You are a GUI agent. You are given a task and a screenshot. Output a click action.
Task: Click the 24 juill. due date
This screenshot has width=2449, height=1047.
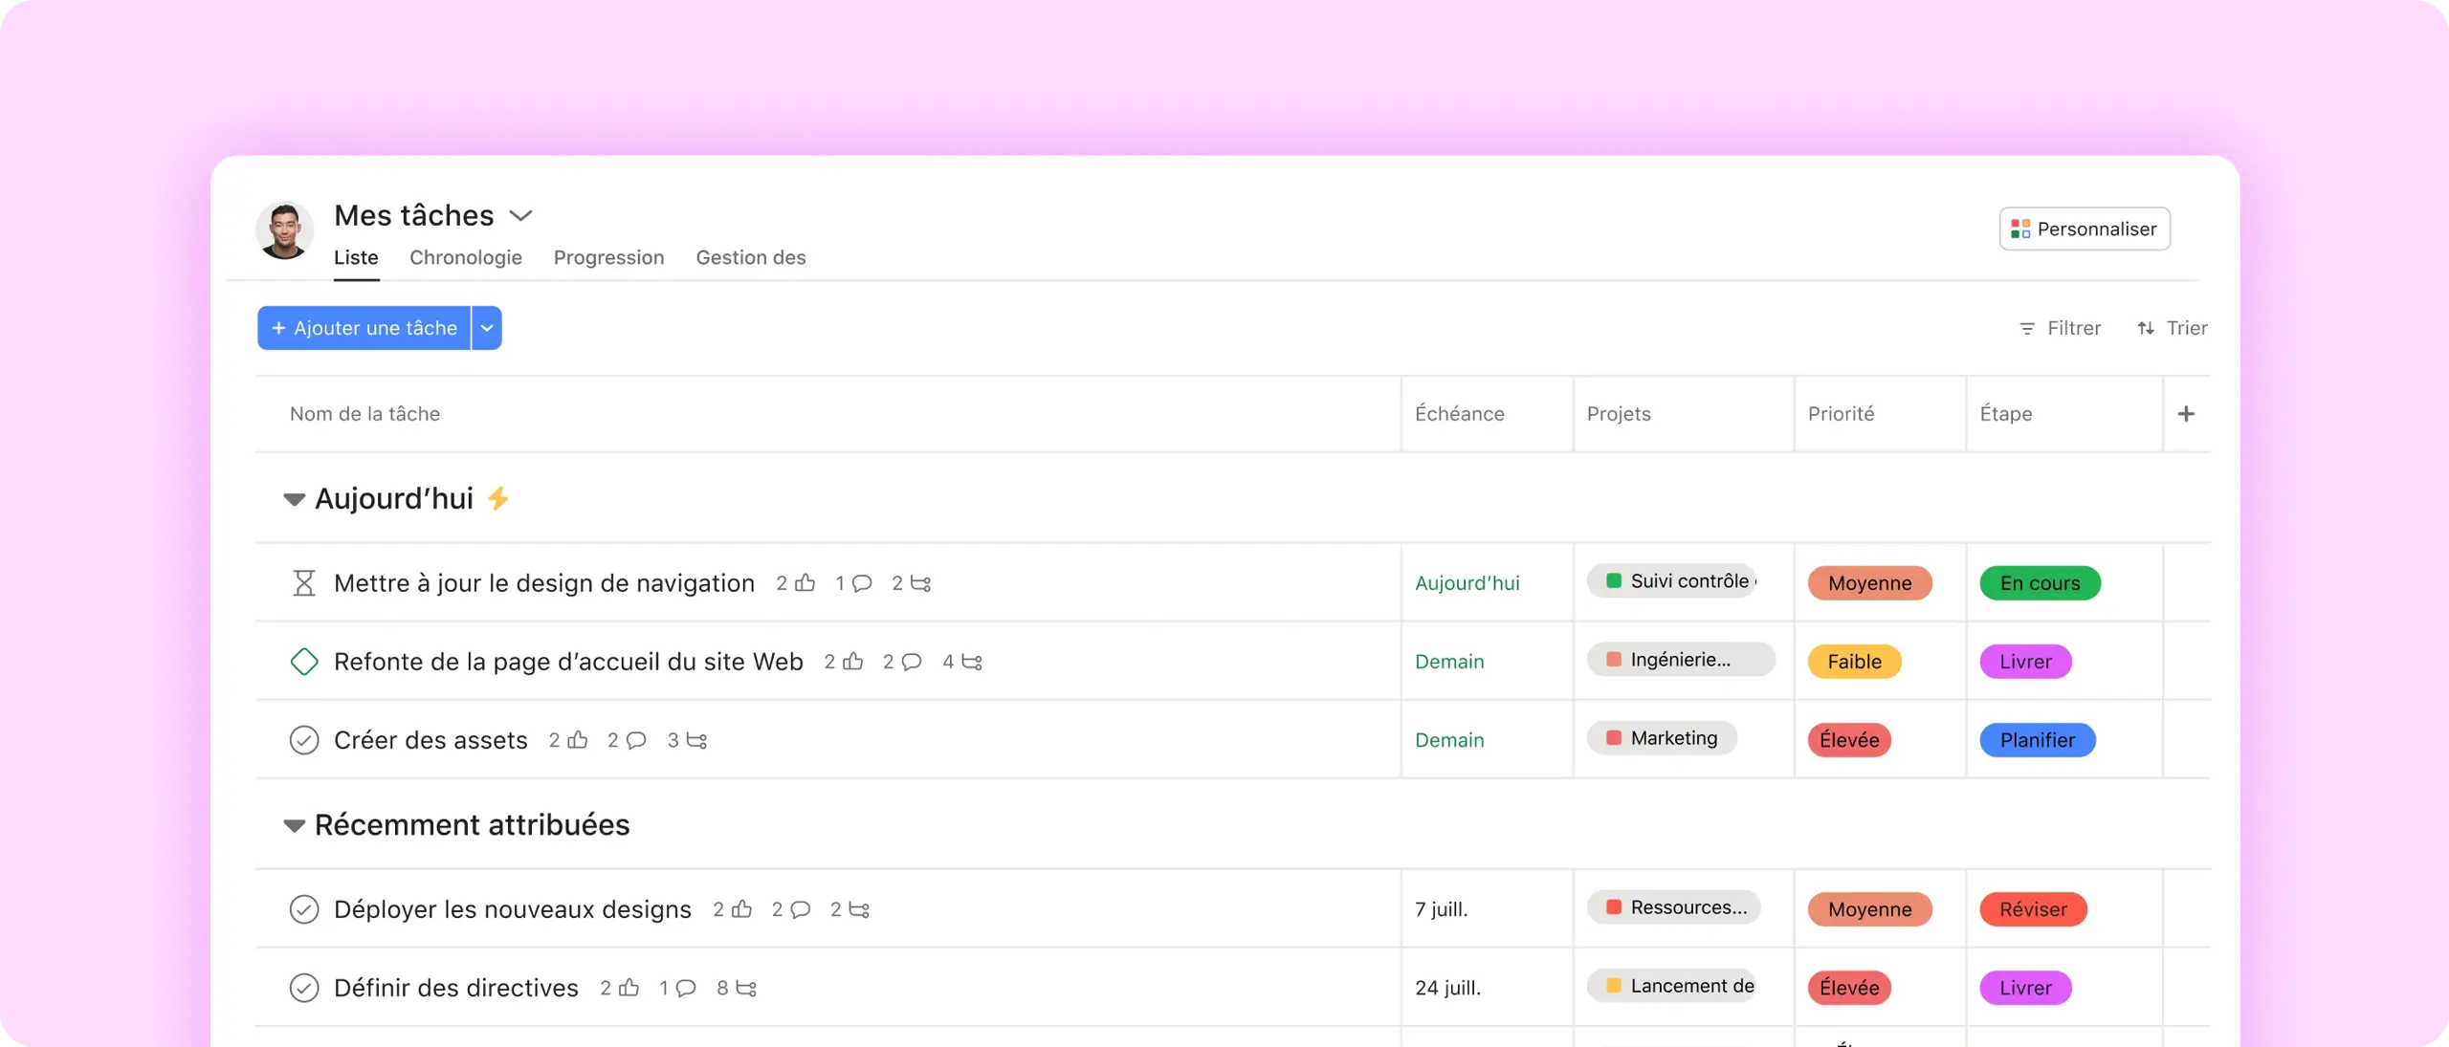[1448, 988]
